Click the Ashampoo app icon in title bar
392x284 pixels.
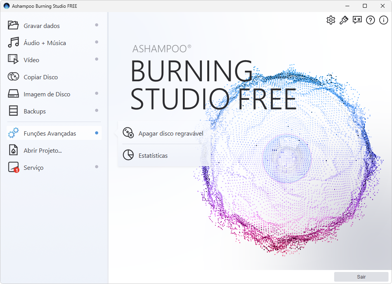(7, 6)
